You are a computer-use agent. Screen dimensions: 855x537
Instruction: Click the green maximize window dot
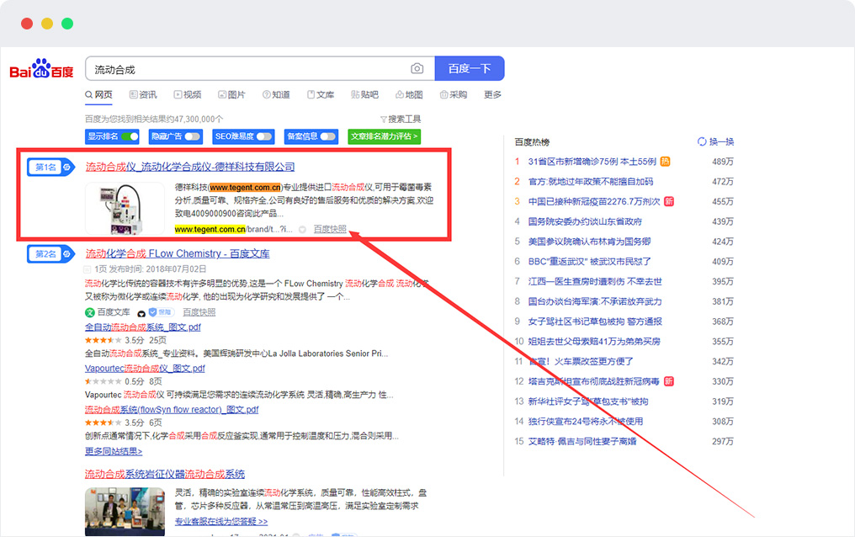click(67, 24)
